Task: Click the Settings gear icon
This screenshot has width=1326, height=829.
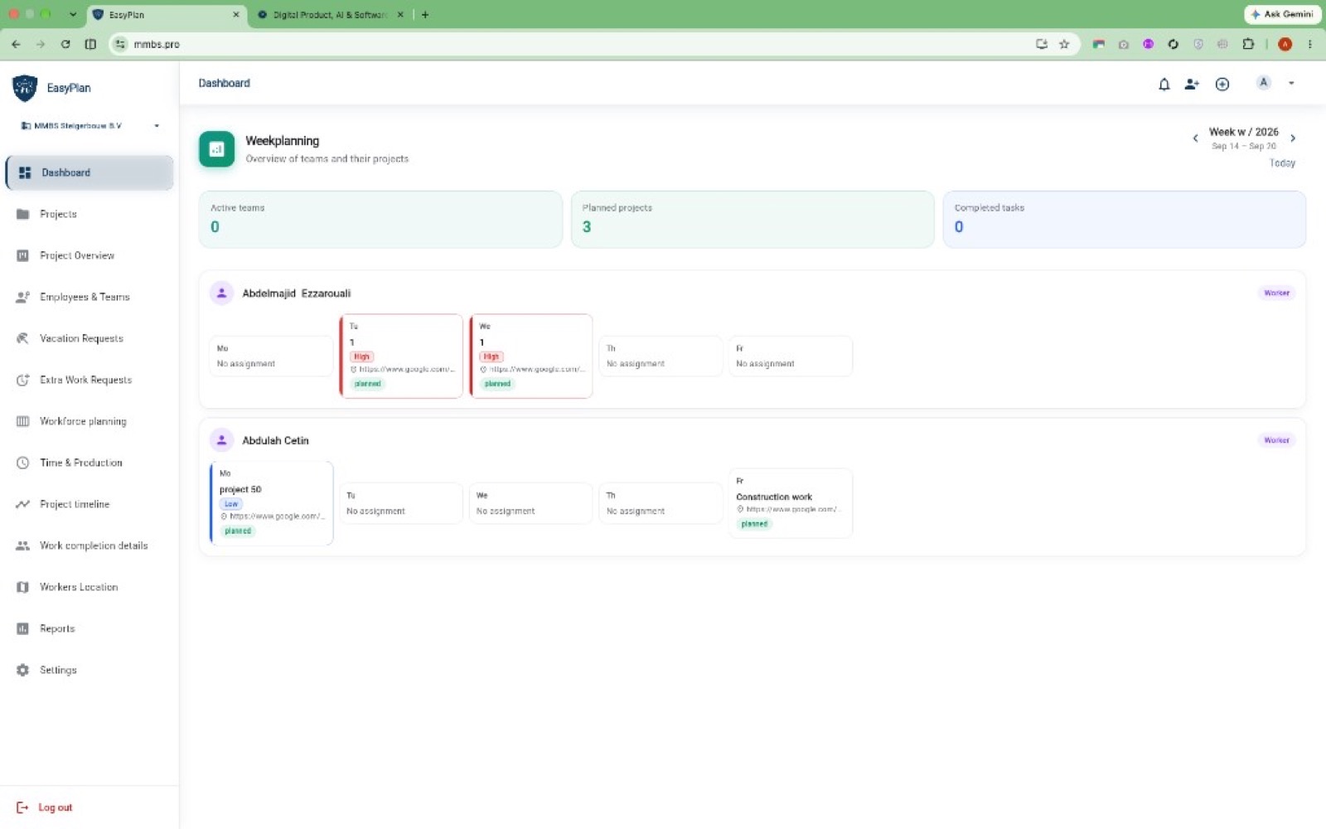Action: click(x=23, y=670)
